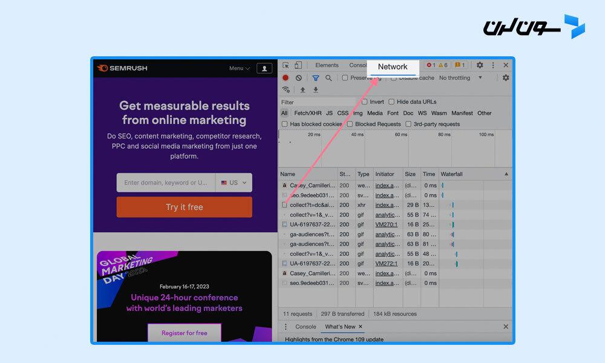Filter requests by Doc type
Screen dimensions: 605x363
coord(408,113)
